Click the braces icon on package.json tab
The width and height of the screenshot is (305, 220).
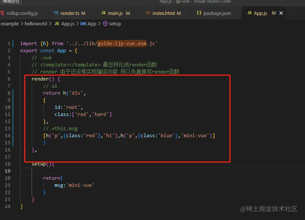click(x=199, y=13)
